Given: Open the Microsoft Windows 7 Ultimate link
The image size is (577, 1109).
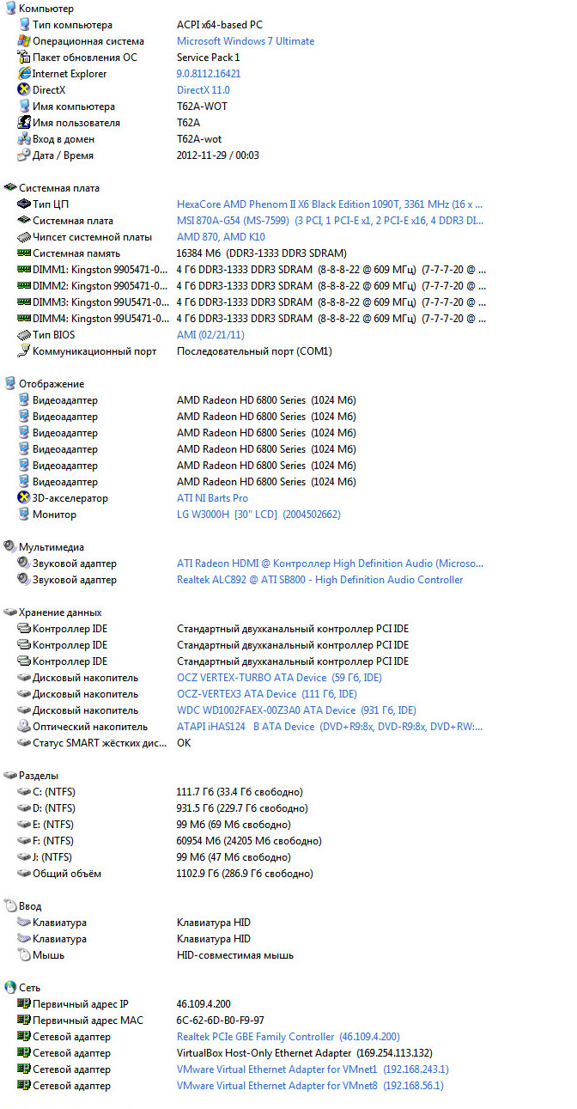Looking at the screenshot, I should coord(246,41).
